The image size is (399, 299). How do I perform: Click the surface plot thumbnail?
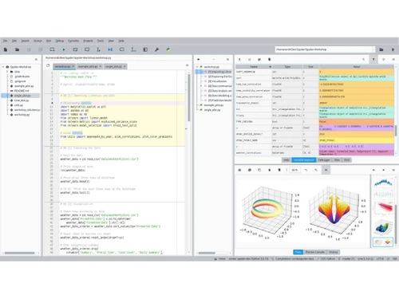[383, 227]
